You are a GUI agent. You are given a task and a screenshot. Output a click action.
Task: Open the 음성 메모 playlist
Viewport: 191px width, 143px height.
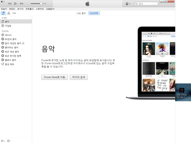(x=16, y=64)
